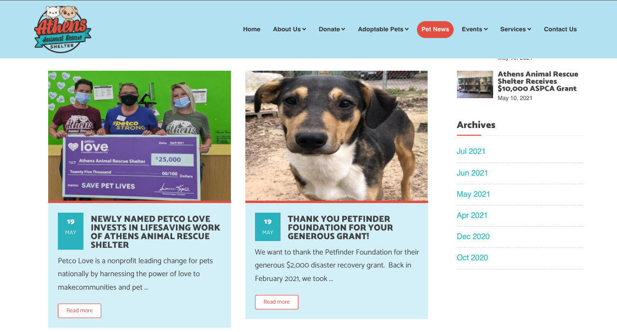
Task: Expand the About Us dropdown menu
Action: click(289, 29)
